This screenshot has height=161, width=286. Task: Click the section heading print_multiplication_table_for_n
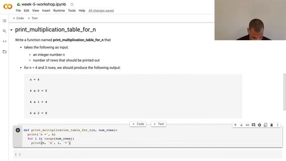point(55,30)
